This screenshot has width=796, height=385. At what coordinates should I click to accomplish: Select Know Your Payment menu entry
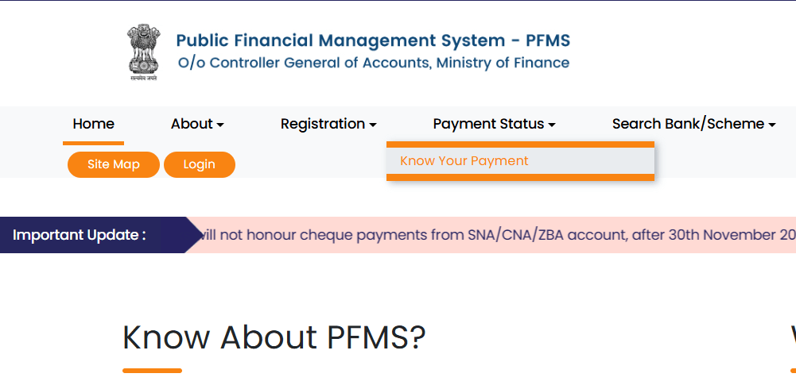coord(464,161)
